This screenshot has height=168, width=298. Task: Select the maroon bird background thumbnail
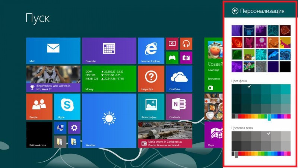249,43
